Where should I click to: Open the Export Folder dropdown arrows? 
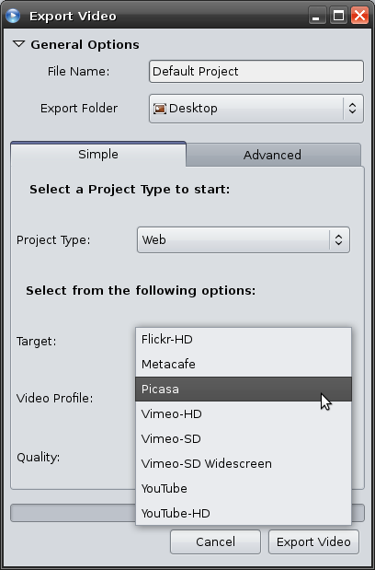click(352, 109)
